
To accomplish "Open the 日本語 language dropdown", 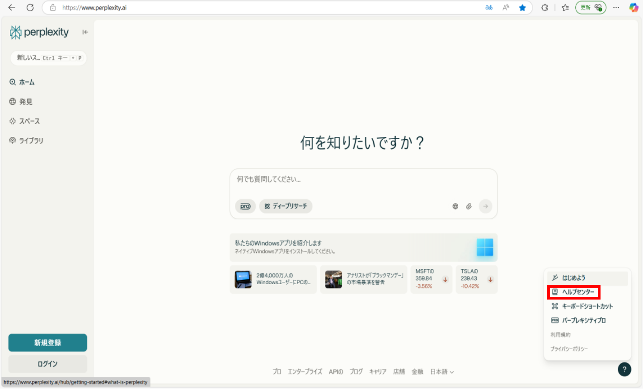I will 442,372.
